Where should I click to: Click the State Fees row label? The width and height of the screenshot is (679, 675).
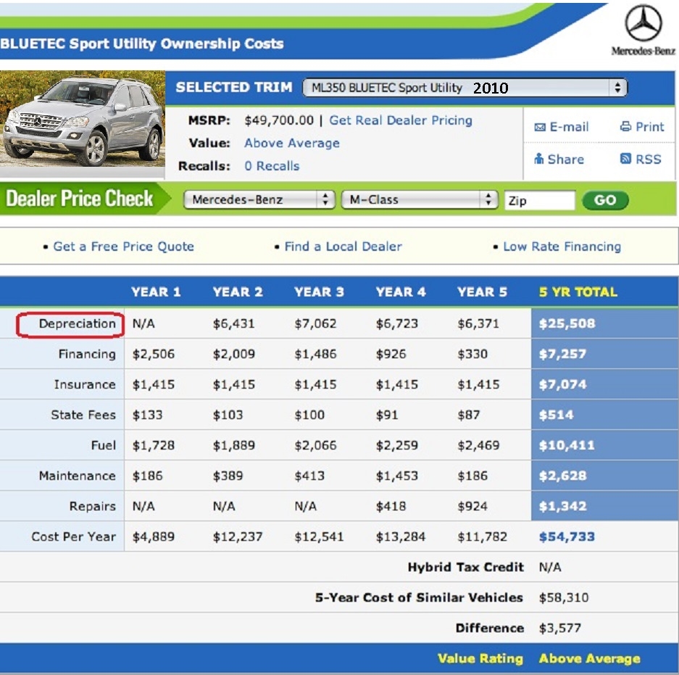[83, 415]
